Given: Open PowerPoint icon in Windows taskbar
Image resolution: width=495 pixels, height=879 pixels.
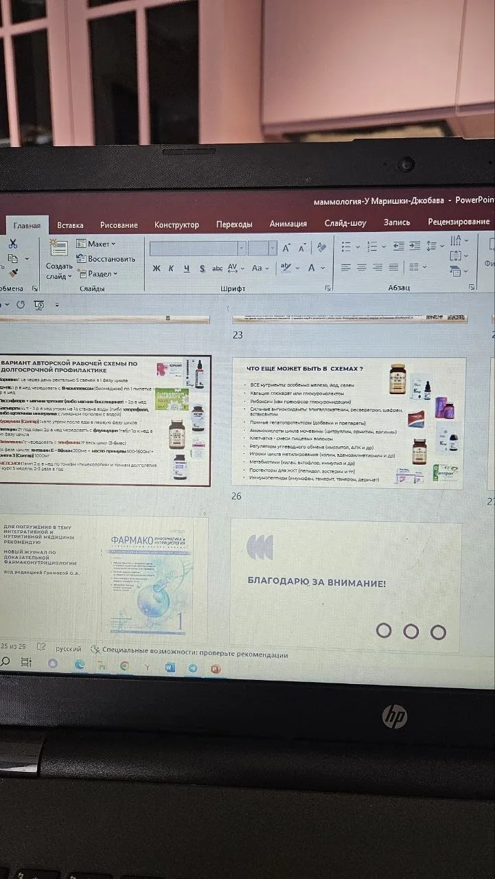Looking at the screenshot, I should tap(216, 668).
